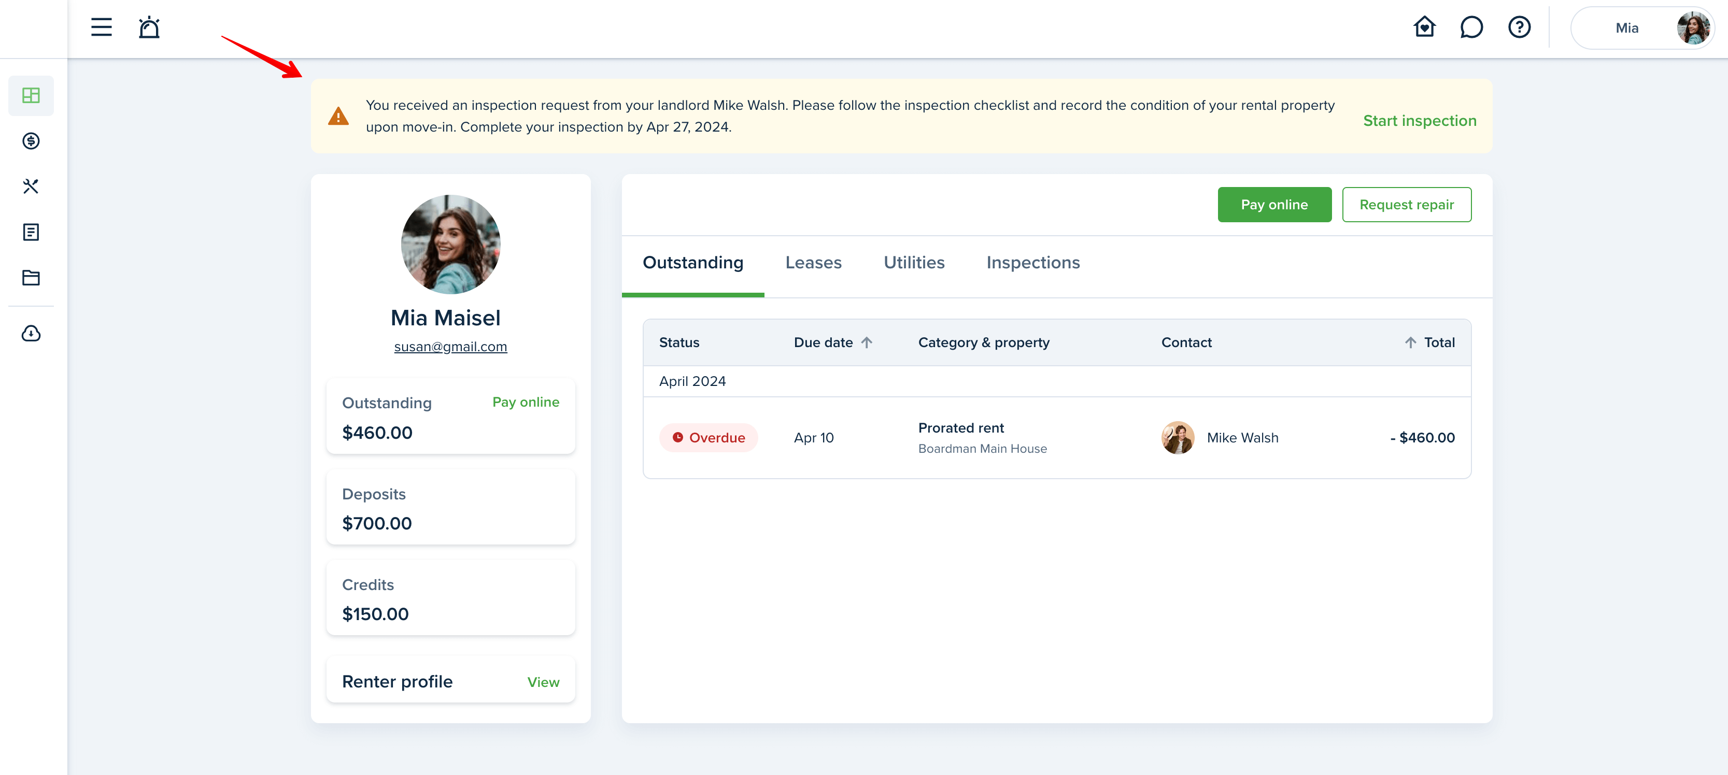The image size is (1728, 775).
Task: Sort by Total column arrow
Action: coord(1410,342)
